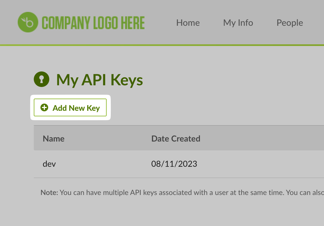Click the word Keys in page title

point(127,80)
